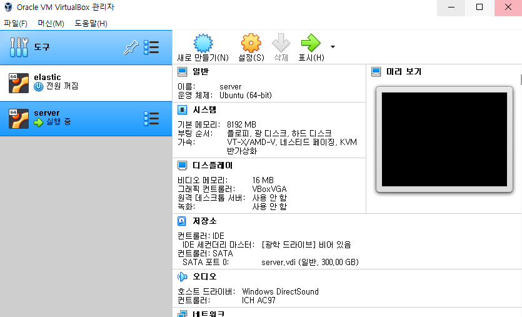
Task: Click the 일반 section header link
Action: pyautogui.click(x=201, y=72)
